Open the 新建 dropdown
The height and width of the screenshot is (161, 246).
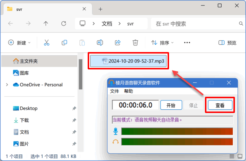[x=19, y=42]
